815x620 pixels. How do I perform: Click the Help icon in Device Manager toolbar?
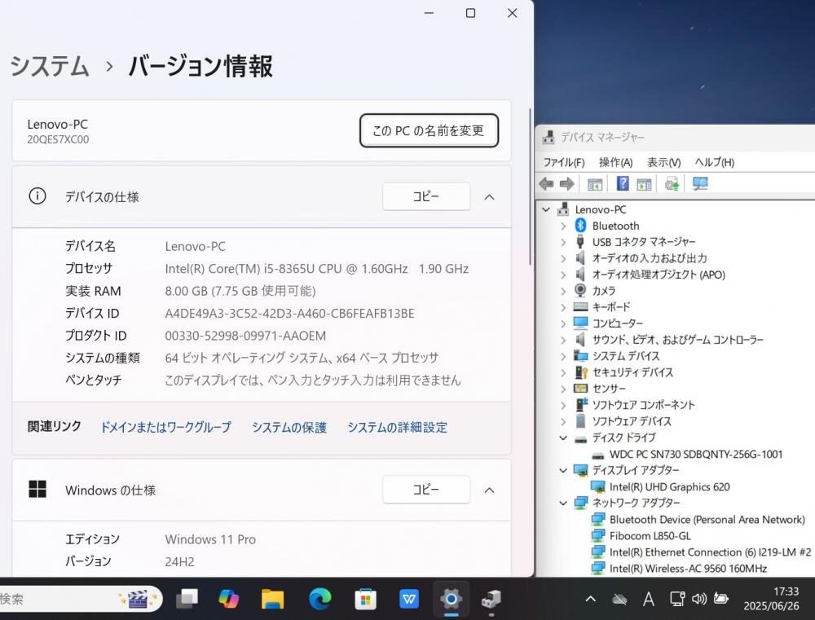pyautogui.click(x=622, y=183)
